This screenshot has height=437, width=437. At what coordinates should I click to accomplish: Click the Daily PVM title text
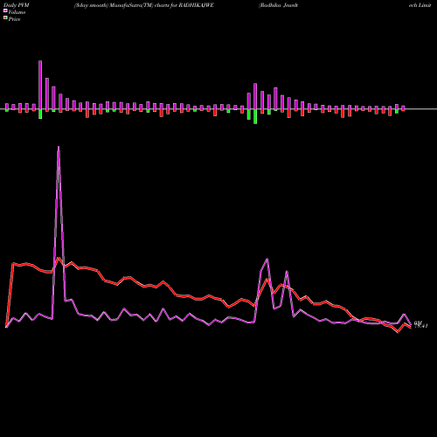click(x=17, y=5)
